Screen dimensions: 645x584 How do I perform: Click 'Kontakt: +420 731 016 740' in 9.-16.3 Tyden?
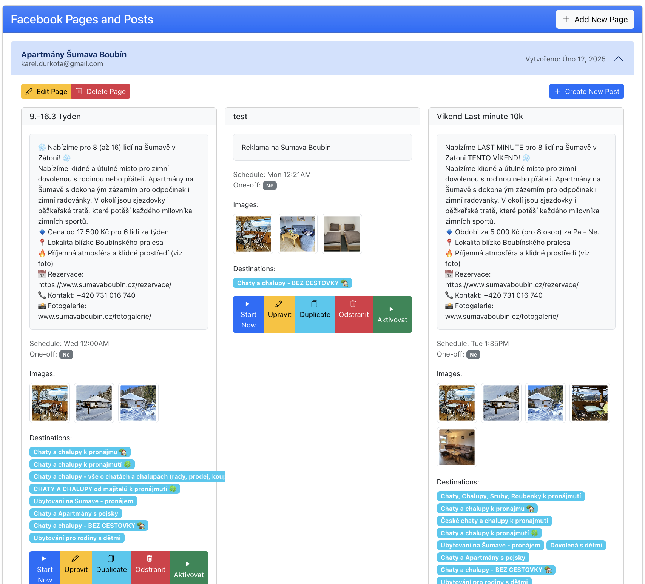pyautogui.click(x=86, y=295)
